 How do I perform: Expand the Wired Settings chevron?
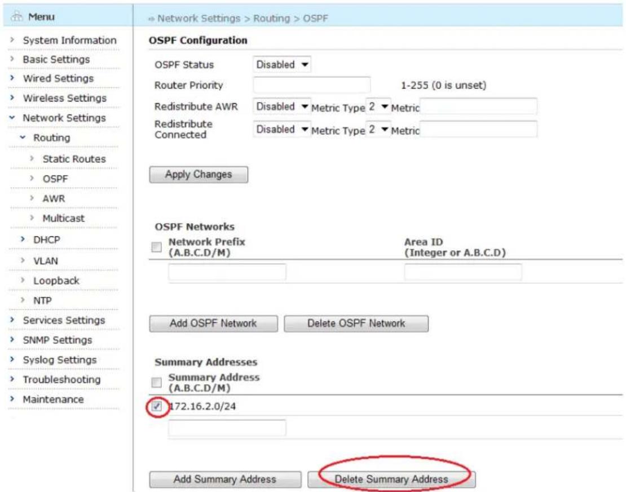tap(12, 78)
